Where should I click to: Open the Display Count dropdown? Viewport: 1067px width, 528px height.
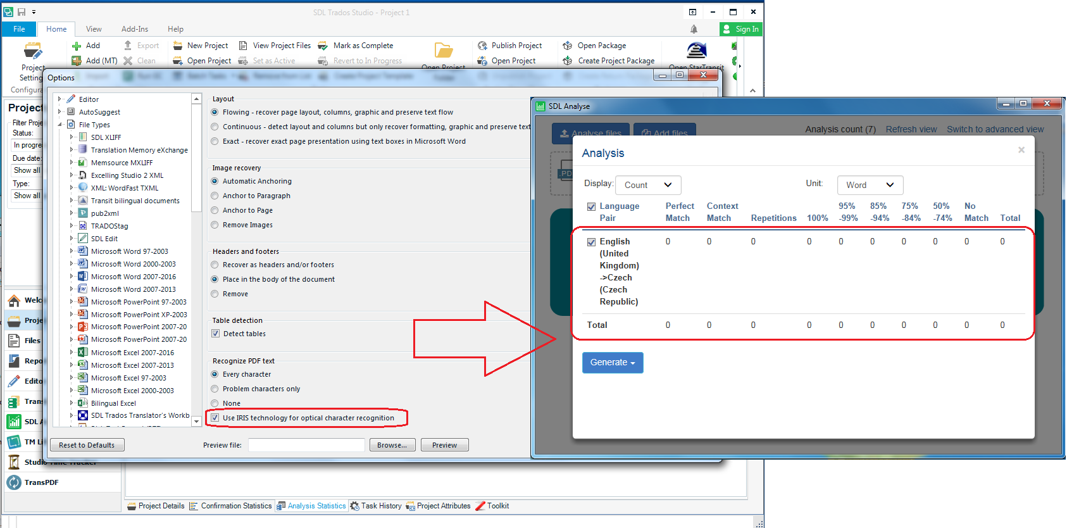647,185
